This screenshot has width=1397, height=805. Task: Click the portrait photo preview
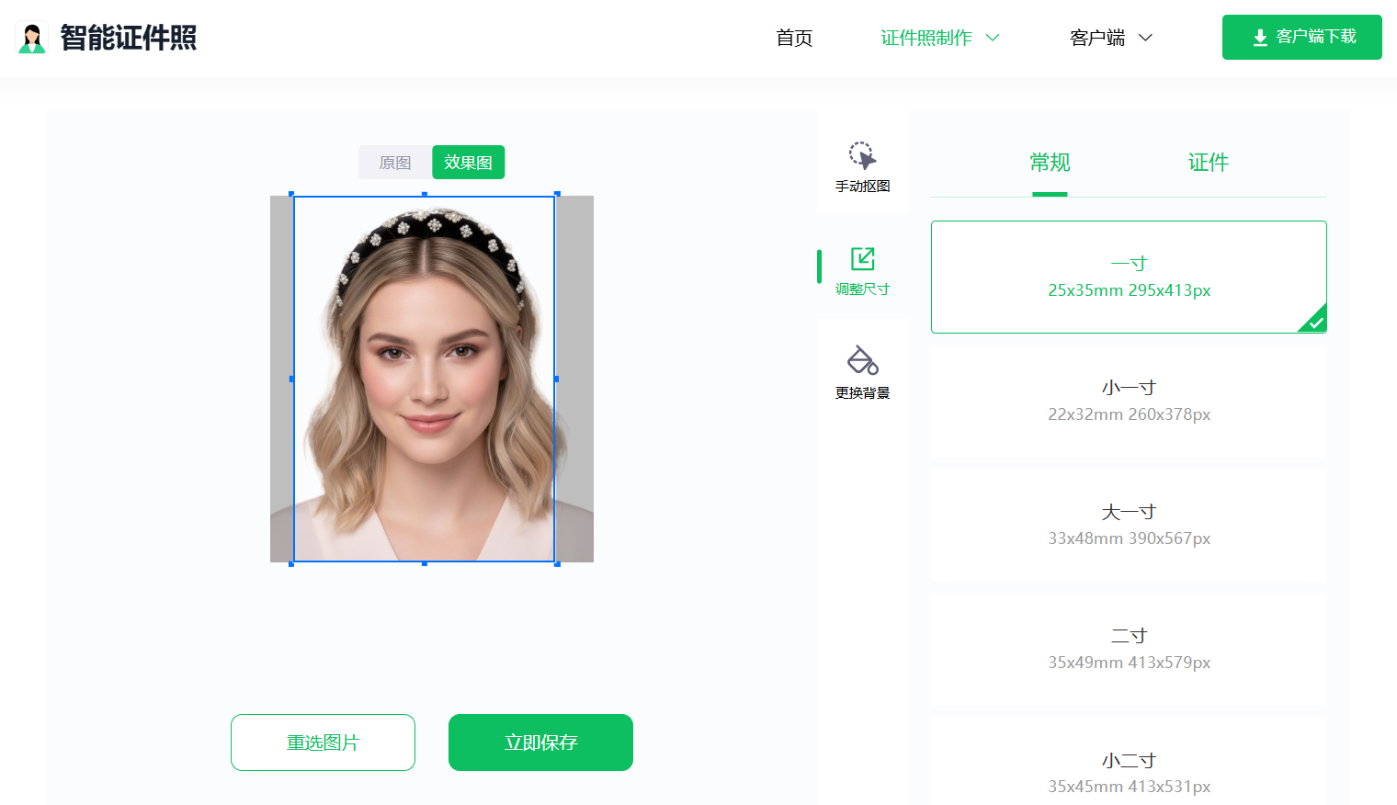(x=432, y=379)
